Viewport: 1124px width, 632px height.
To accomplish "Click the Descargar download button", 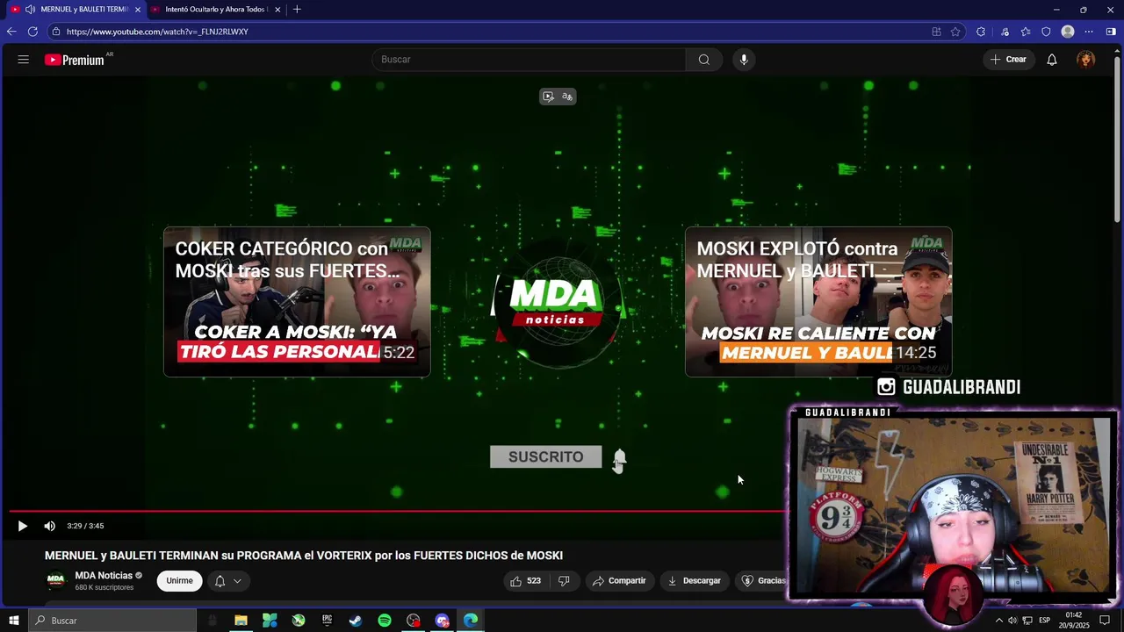I will pyautogui.click(x=695, y=581).
